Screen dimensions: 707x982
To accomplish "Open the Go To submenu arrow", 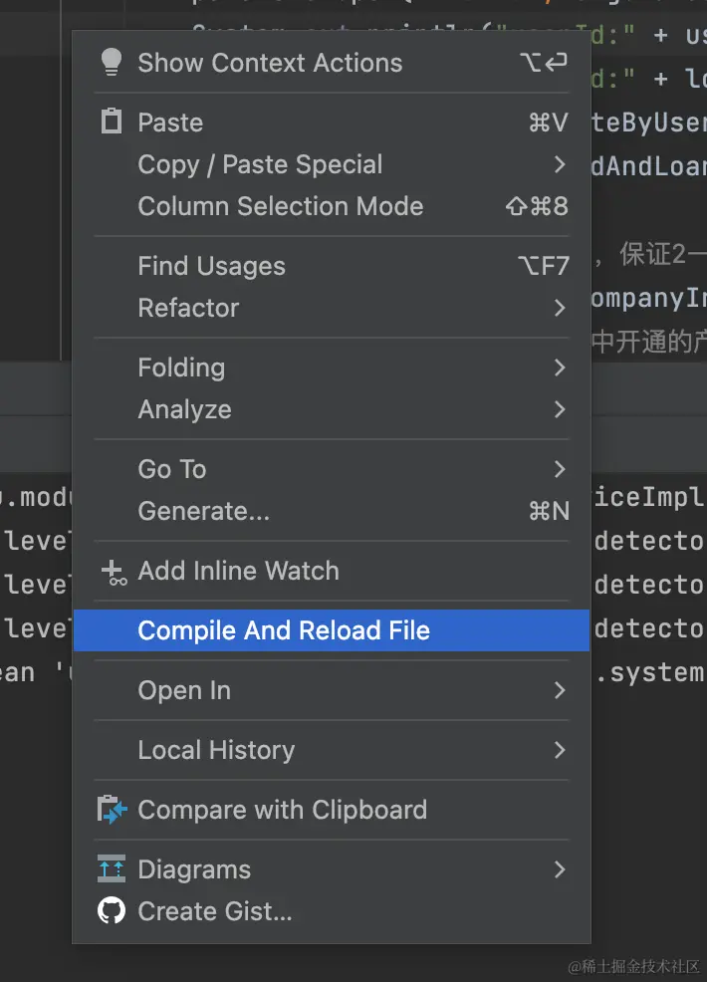I will click(560, 468).
